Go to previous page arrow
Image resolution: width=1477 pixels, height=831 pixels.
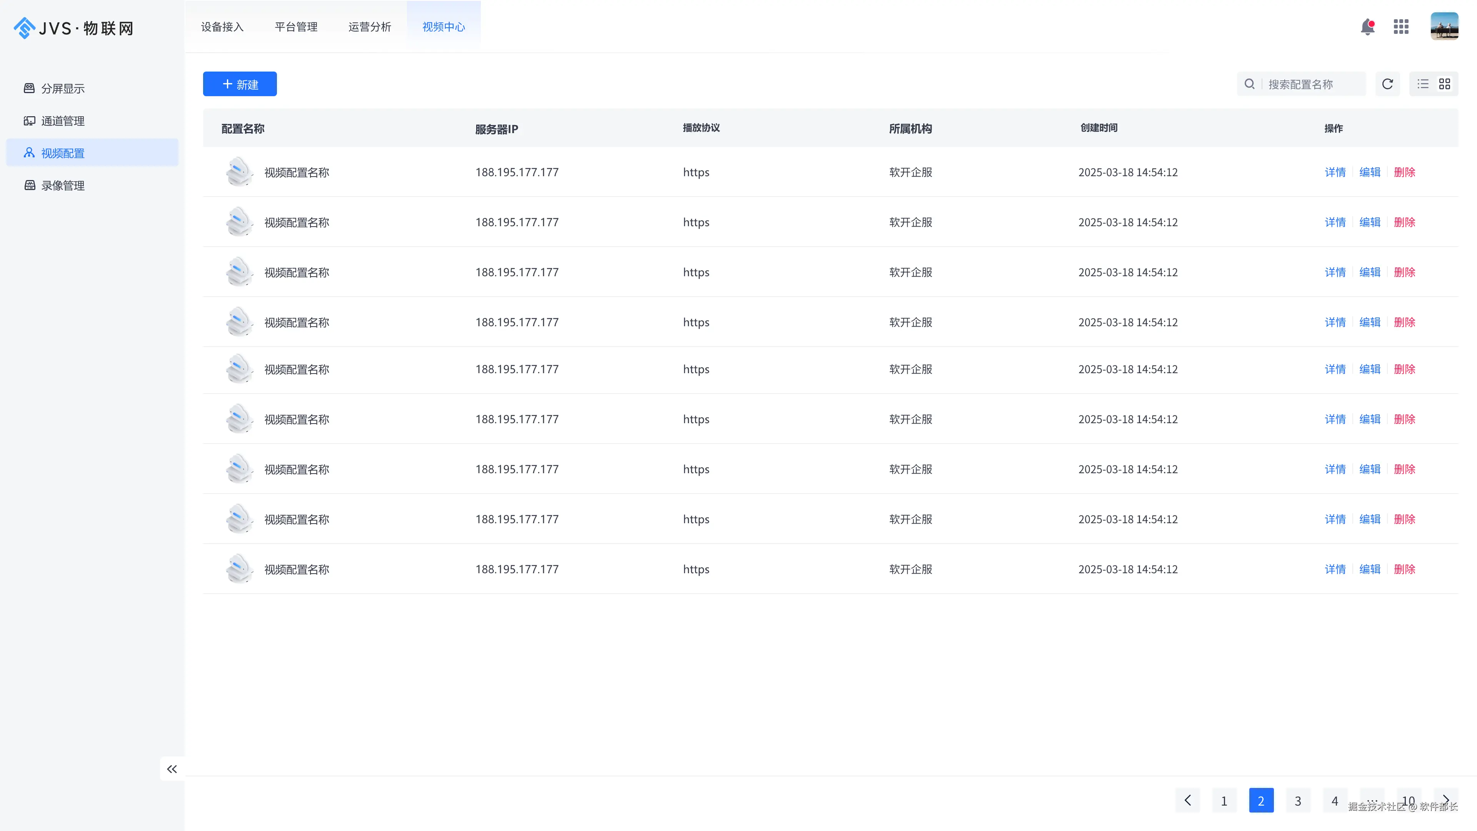tap(1187, 800)
